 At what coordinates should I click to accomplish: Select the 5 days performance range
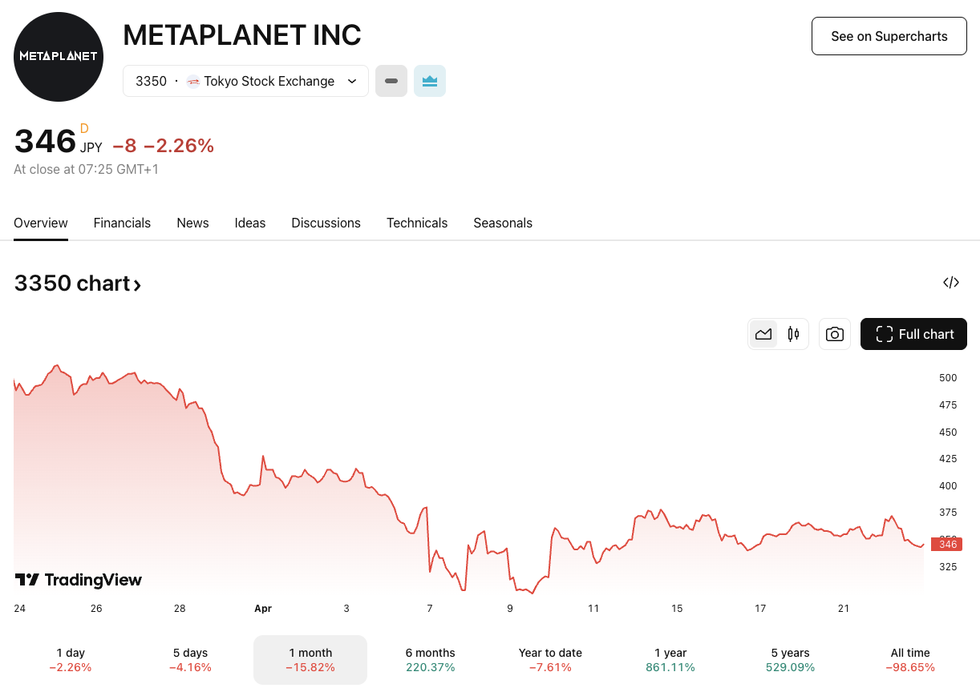tap(190, 659)
